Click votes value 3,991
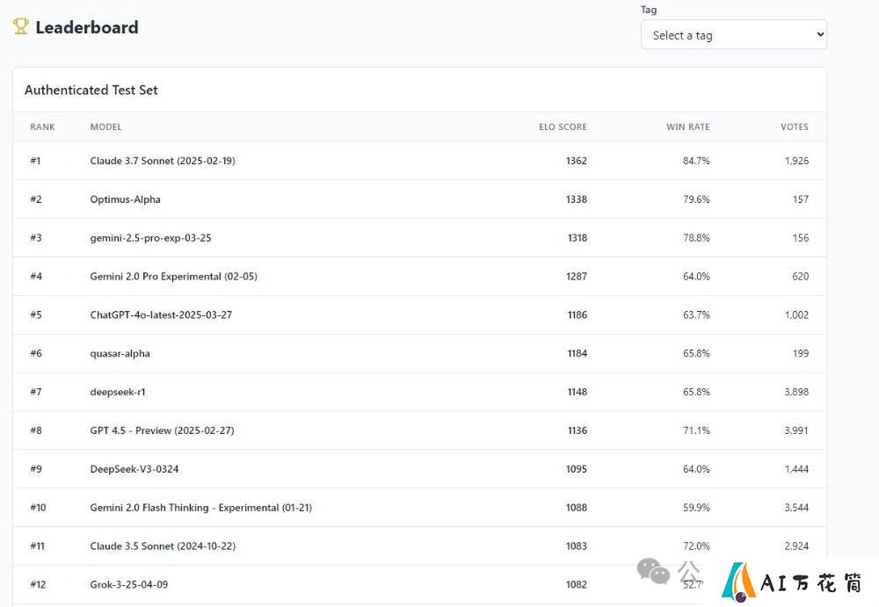The height and width of the screenshot is (607, 879). coord(796,430)
